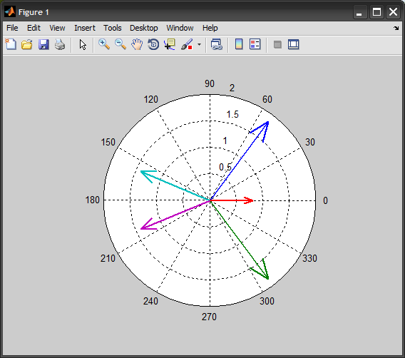Click the red arrow vector in plot
This screenshot has width=405, height=358.
coord(232,200)
